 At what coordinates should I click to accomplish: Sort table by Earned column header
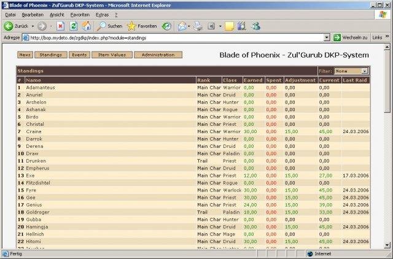pos(253,80)
